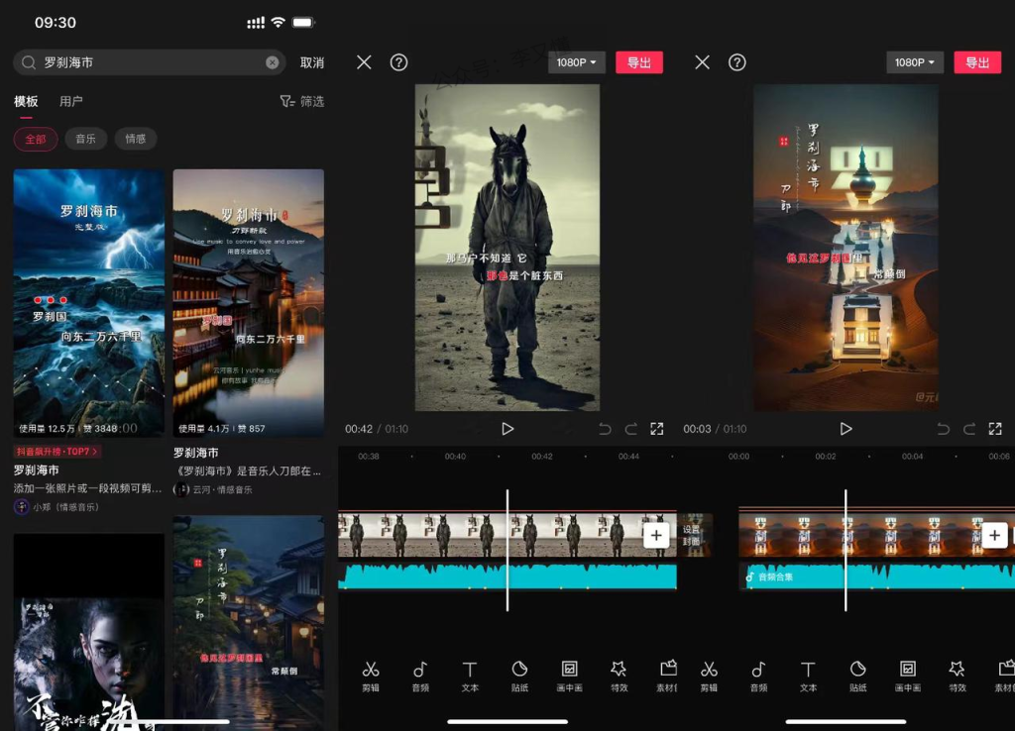
Task: Open 特效 effects tool in pagoda editor
Action: (957, 676)
